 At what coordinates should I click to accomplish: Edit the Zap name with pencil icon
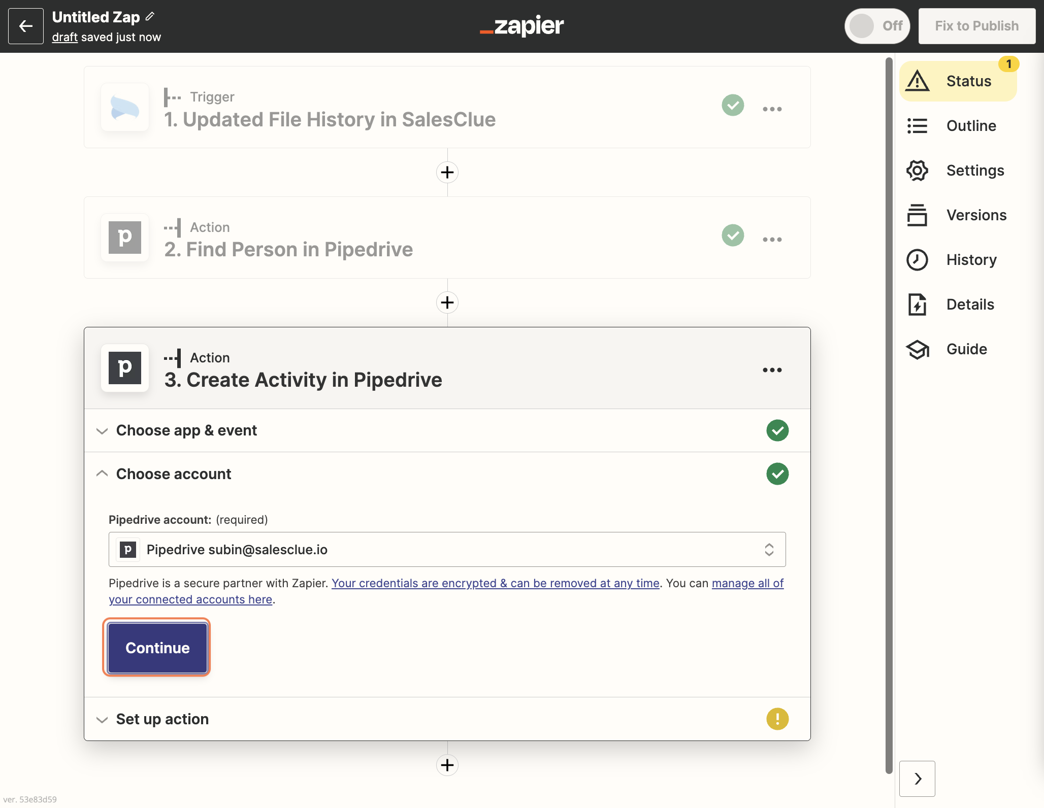tap(150, 17)
